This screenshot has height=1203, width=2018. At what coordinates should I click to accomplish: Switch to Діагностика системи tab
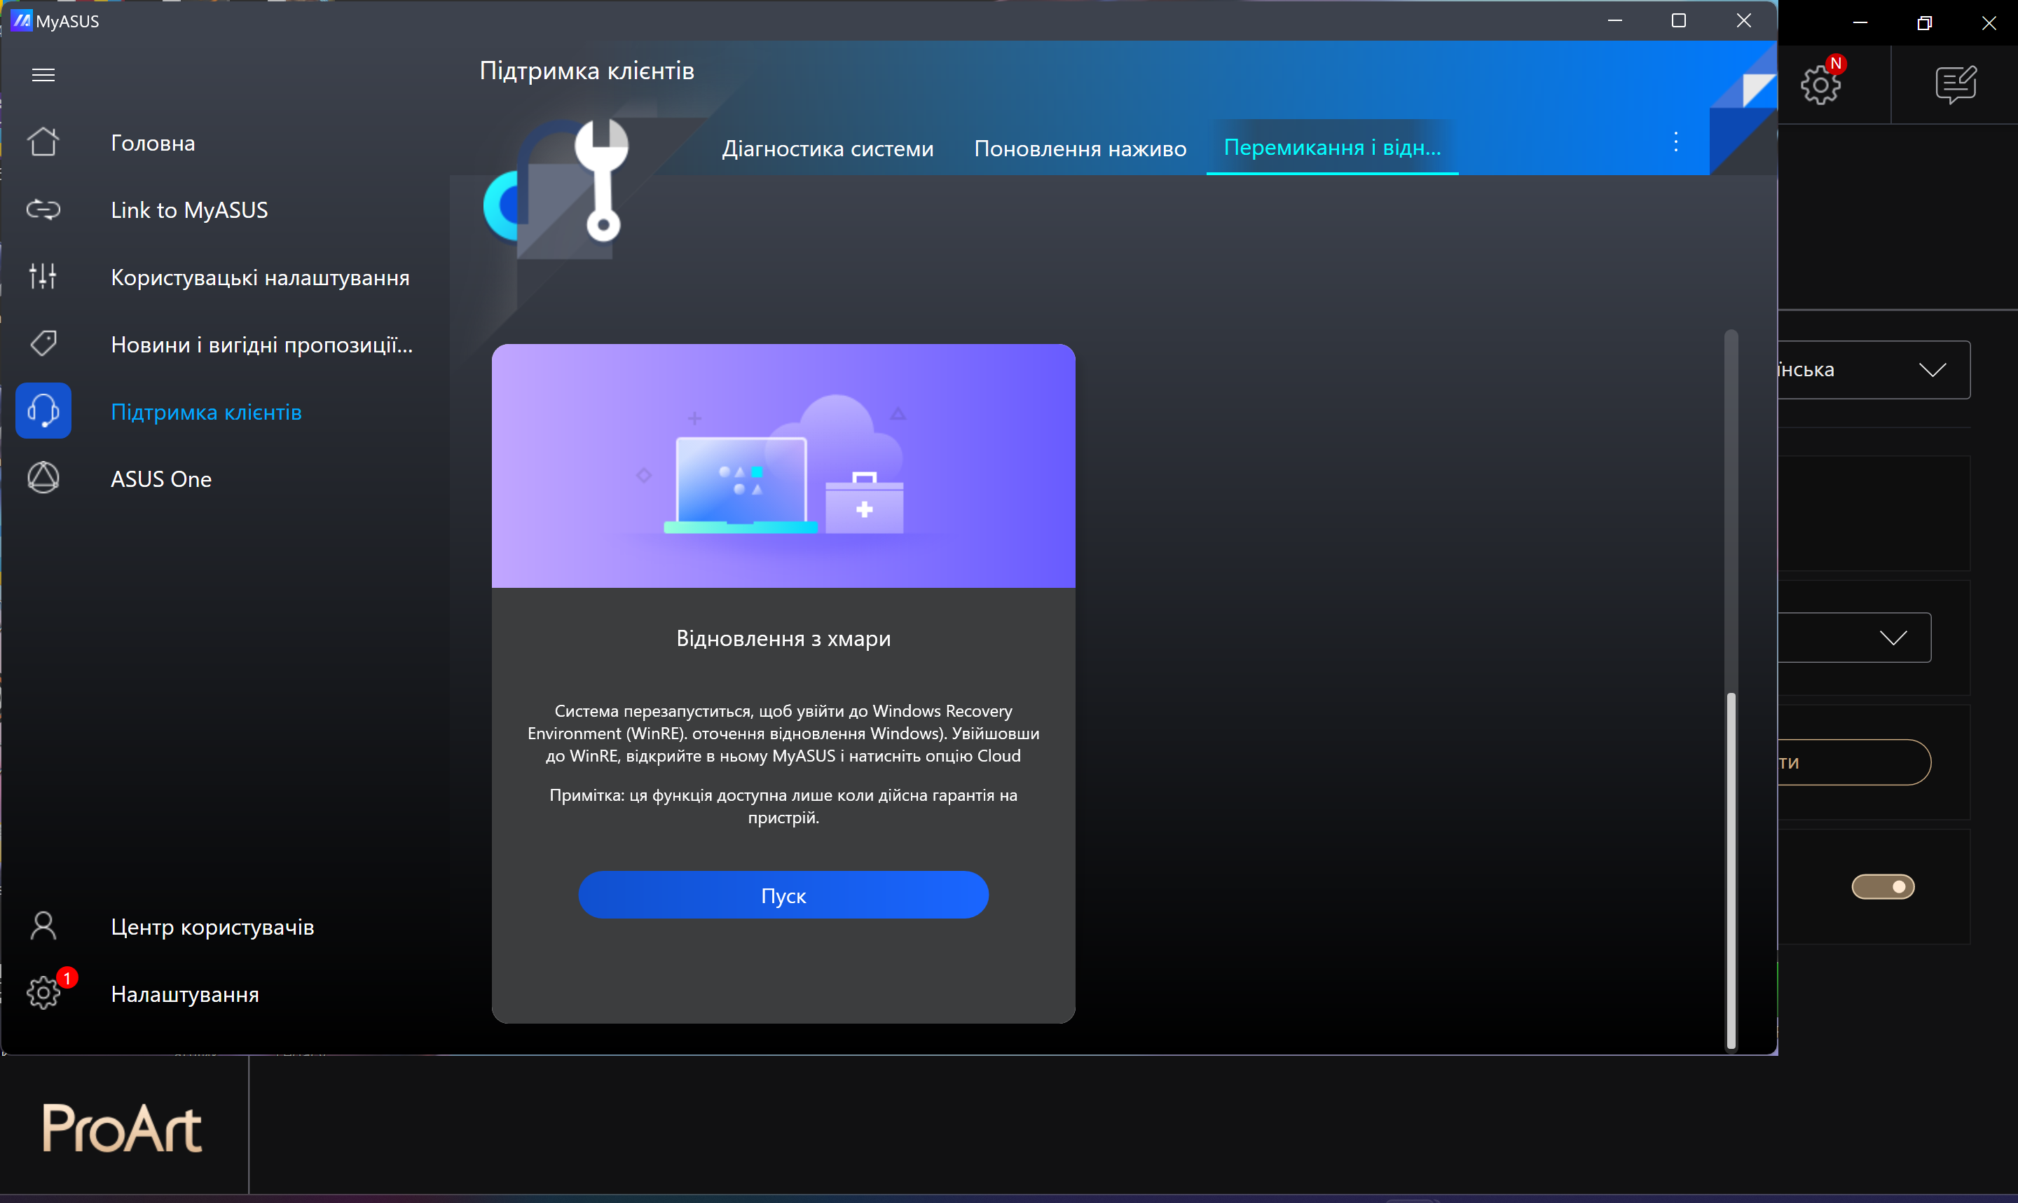pos(828,149)
